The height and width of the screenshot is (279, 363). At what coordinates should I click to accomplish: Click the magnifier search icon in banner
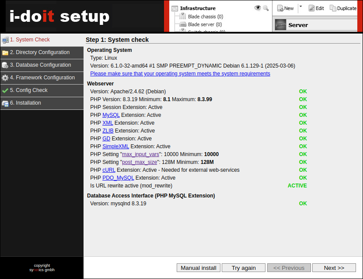click(266, 8)
